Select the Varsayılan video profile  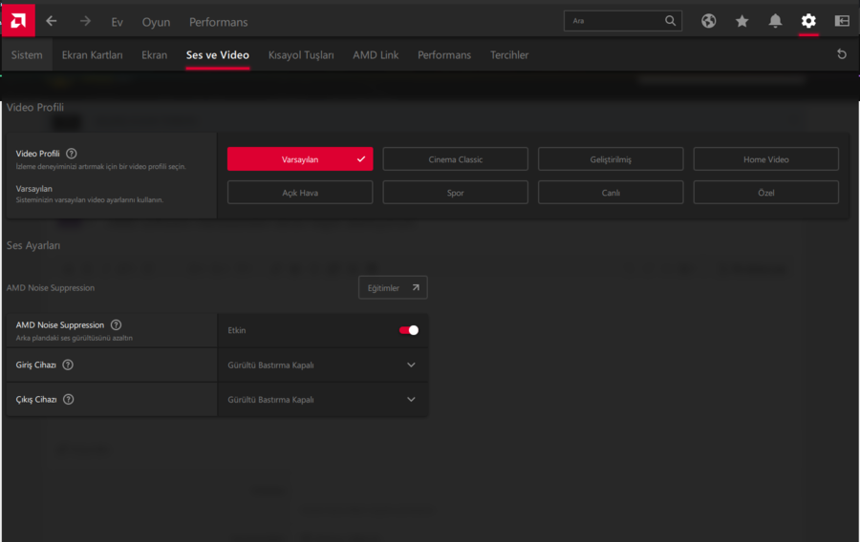coord(300,159)
